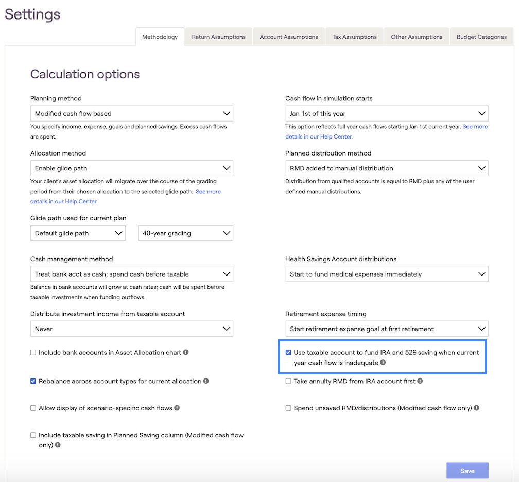Click info icon for scenario-specific cash flows

(x=177, y=408)
